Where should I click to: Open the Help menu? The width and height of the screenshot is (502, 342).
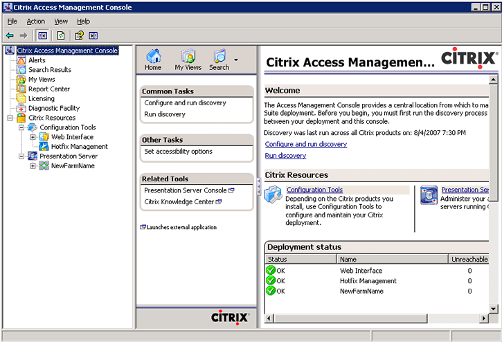click(x=83, y=21)
